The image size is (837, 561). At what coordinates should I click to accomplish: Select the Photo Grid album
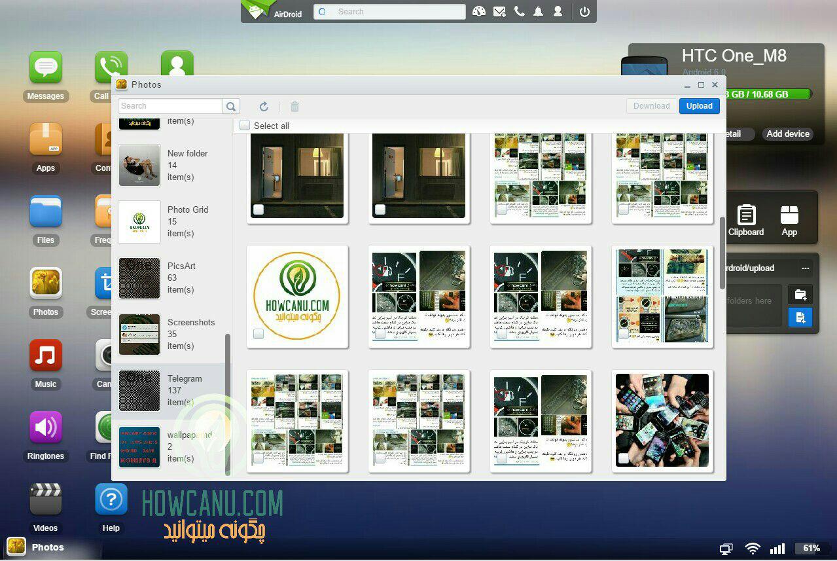171,221
